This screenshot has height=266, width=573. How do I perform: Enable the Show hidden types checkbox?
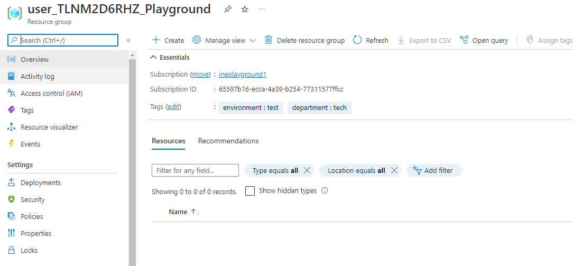[250, 191]
